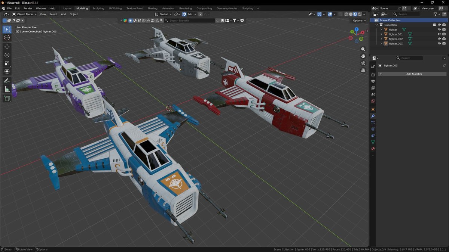Open the Render menu
The height and width of the screenshot is (252, 449).
point(28,8)
